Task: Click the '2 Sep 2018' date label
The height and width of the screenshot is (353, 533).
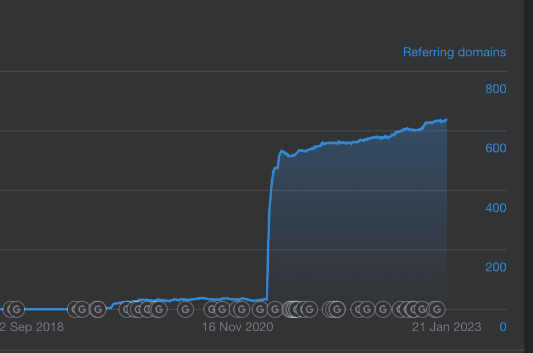Action: (x=32, y=327)
